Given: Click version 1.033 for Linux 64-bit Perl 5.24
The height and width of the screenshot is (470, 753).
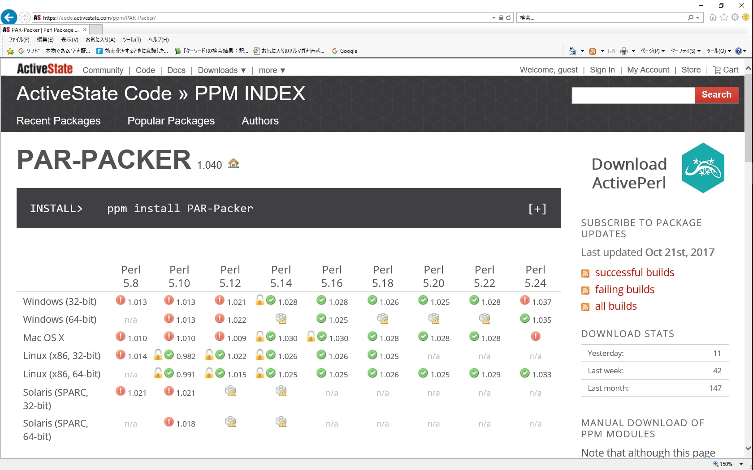Looking at the screenshot, I should 541,375.
